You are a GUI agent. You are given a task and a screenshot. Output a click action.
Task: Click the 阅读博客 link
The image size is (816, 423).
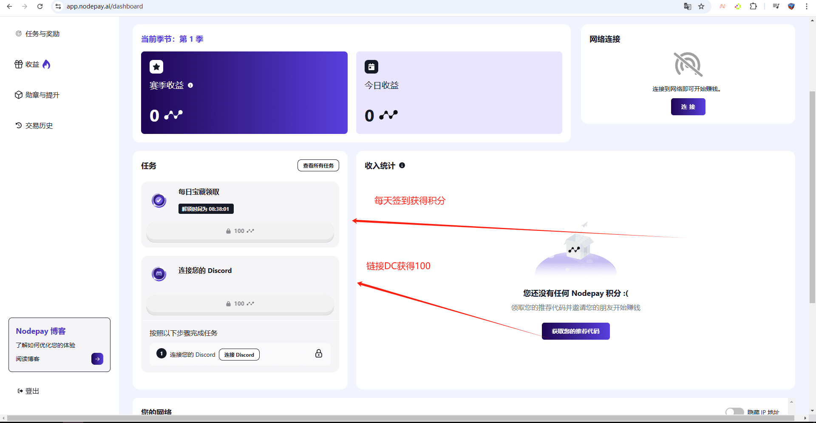coord(28,359)
